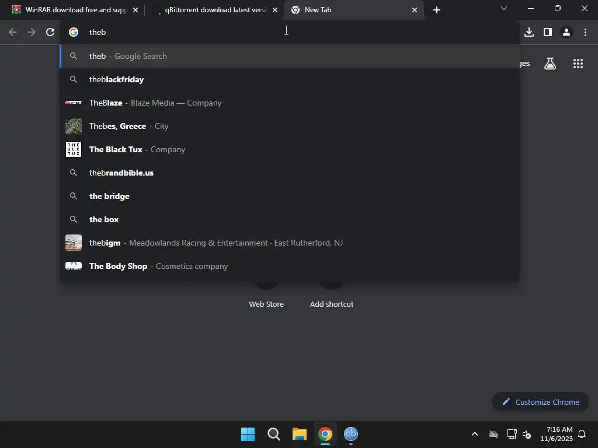Open the notifications bell icon
The height and width of the screenshot is (448, 598).
(x=582, y=434)
